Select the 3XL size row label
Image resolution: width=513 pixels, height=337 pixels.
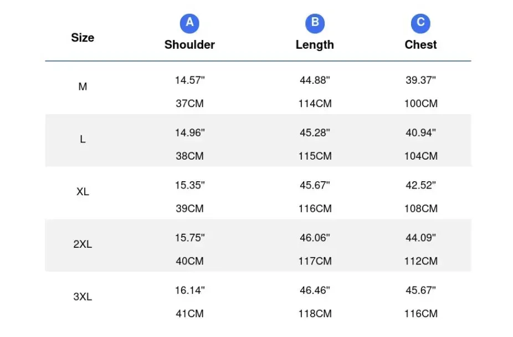[83, 297]
